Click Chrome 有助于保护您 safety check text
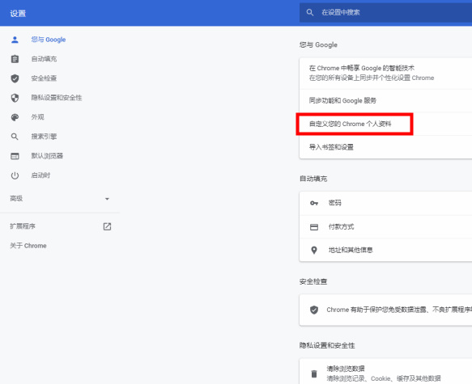This screenshot has width=472, height=384. (399, 310)
